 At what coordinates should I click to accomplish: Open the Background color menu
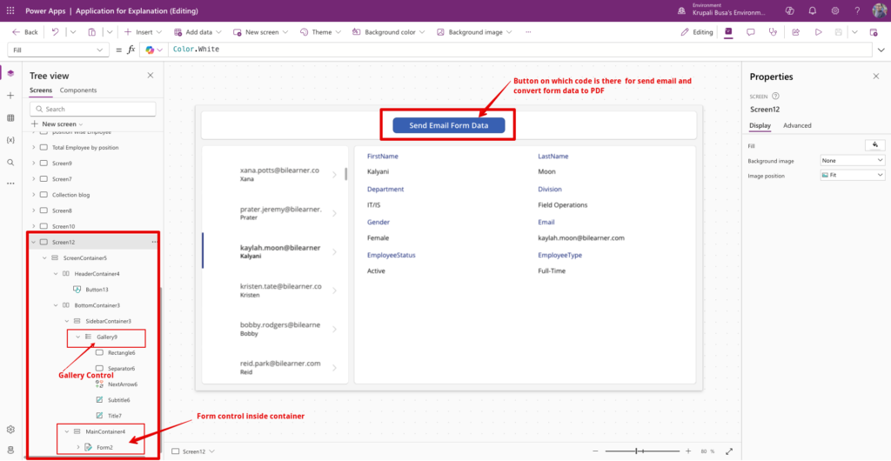pos(387,32)
